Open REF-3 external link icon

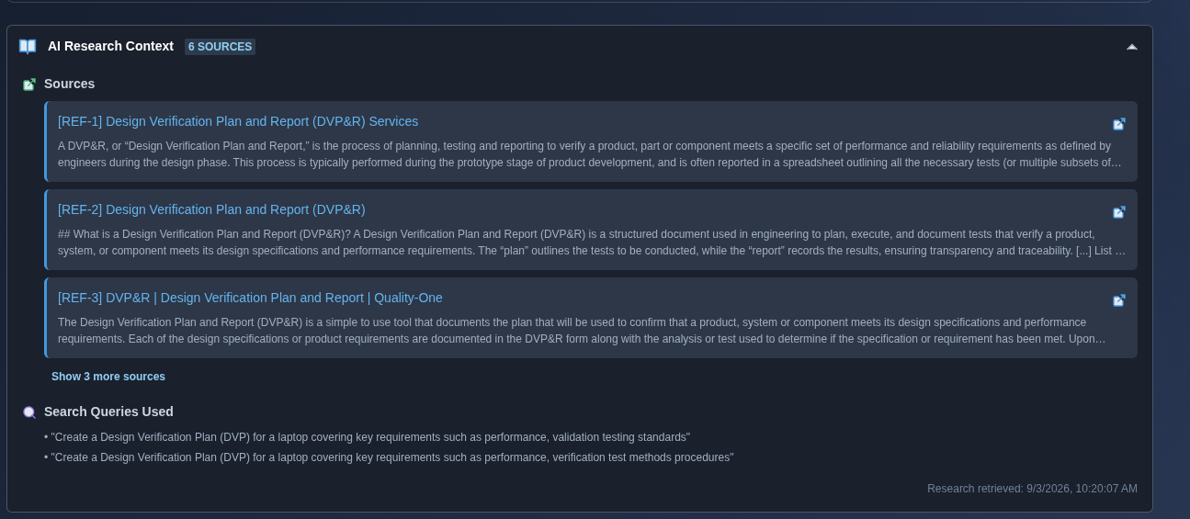(1118, 300)
